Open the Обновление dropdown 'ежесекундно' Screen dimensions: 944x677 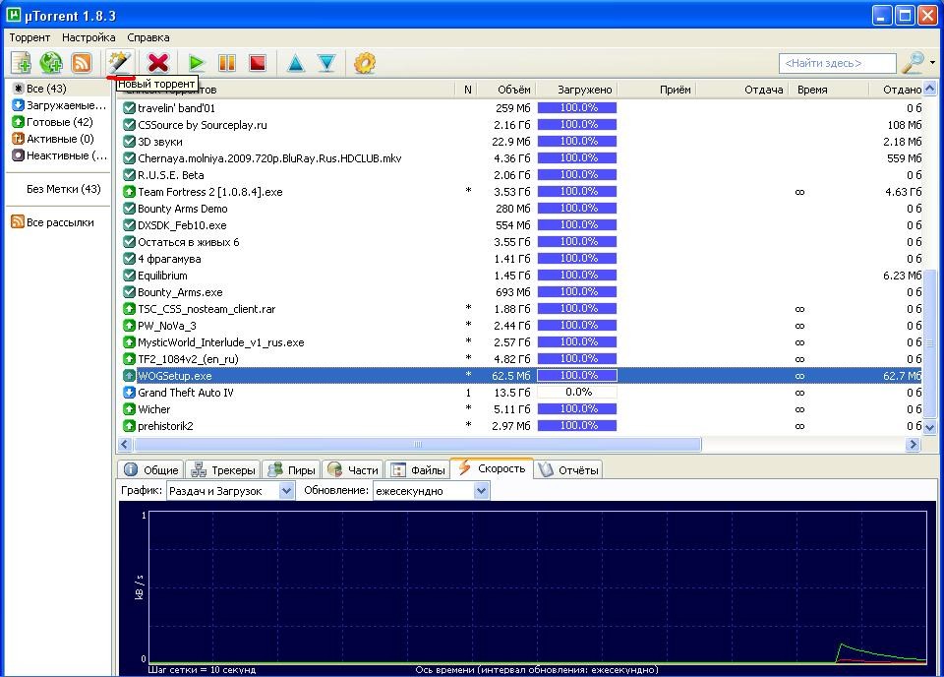[x=431, y=491]
